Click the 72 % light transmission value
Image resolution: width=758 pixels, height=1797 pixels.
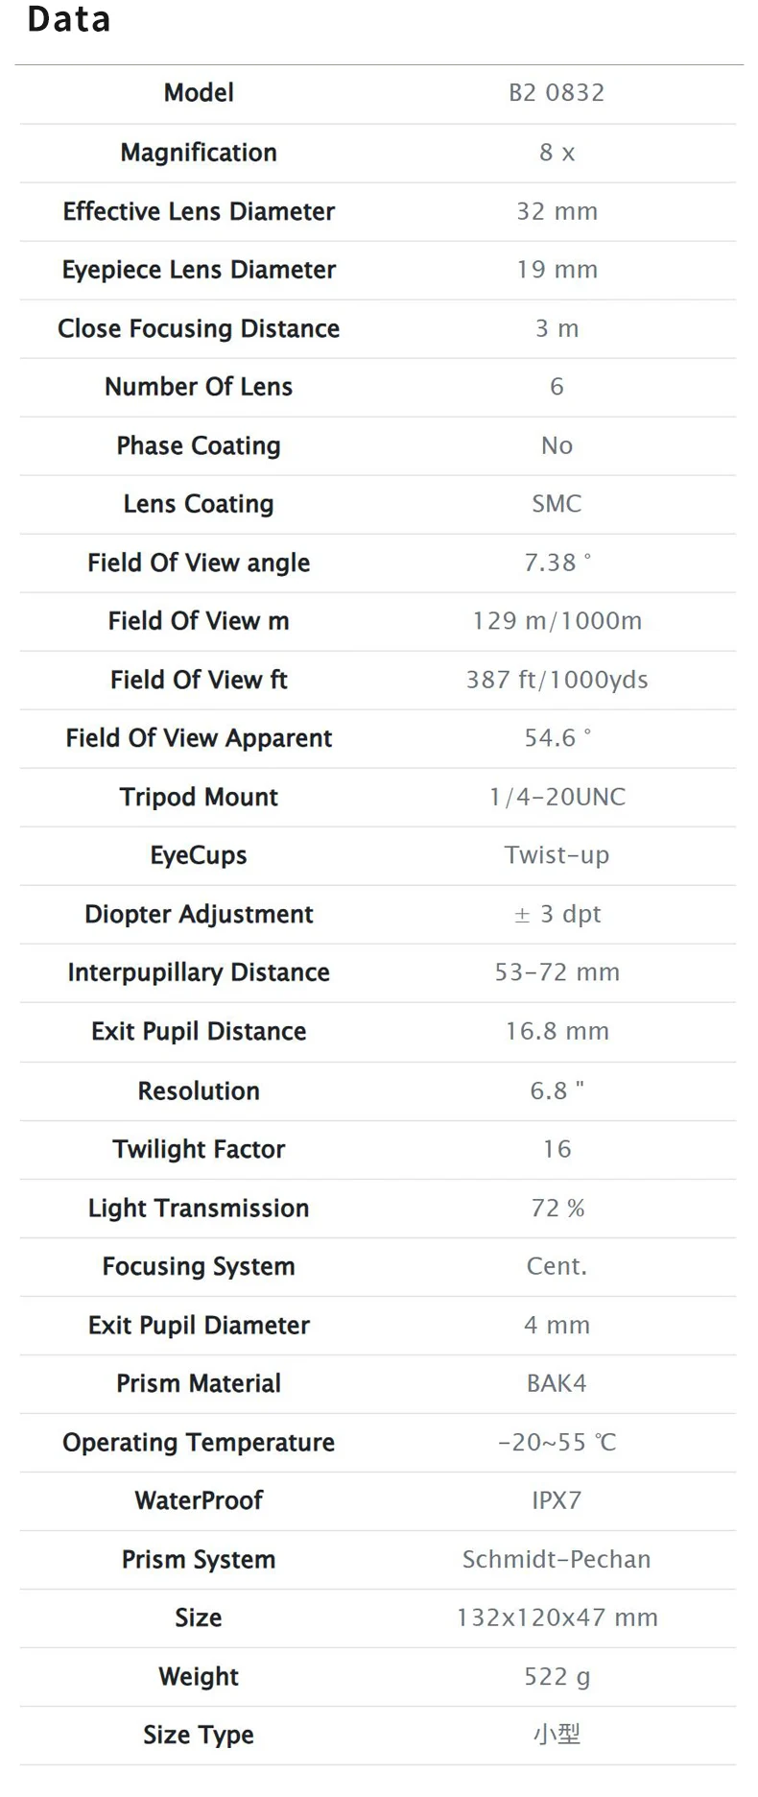[x=557, y=1208]
